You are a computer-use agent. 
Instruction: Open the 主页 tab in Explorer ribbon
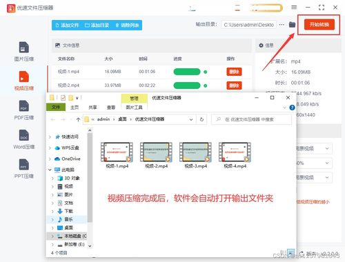75,108
